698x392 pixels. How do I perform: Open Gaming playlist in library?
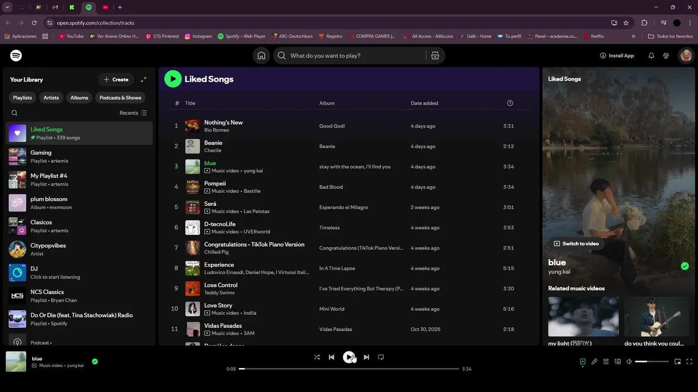79,156
